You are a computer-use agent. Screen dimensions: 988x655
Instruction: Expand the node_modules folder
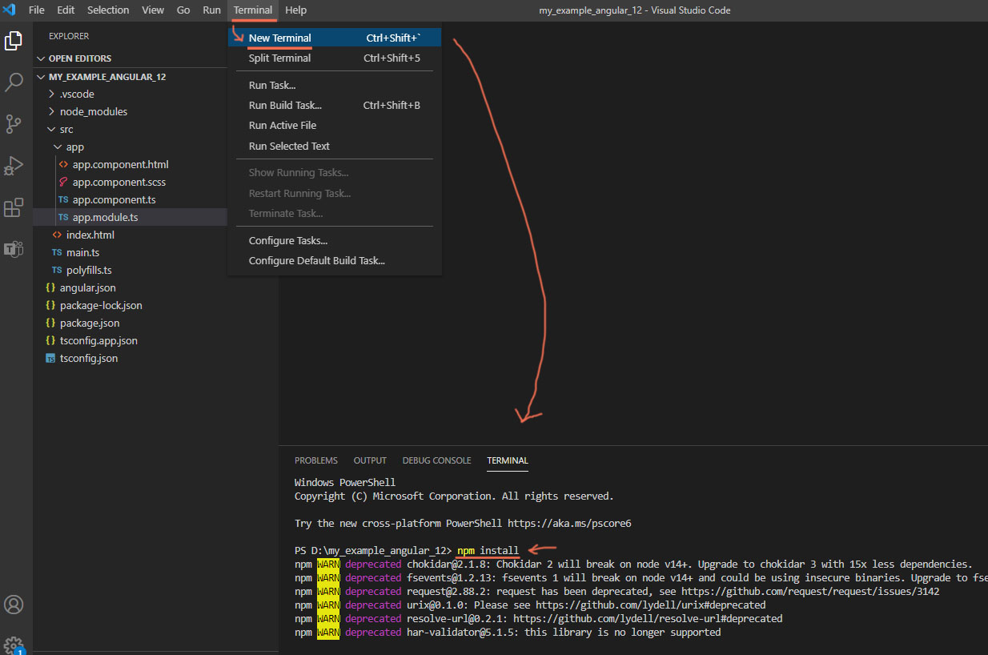coord(93,111)
